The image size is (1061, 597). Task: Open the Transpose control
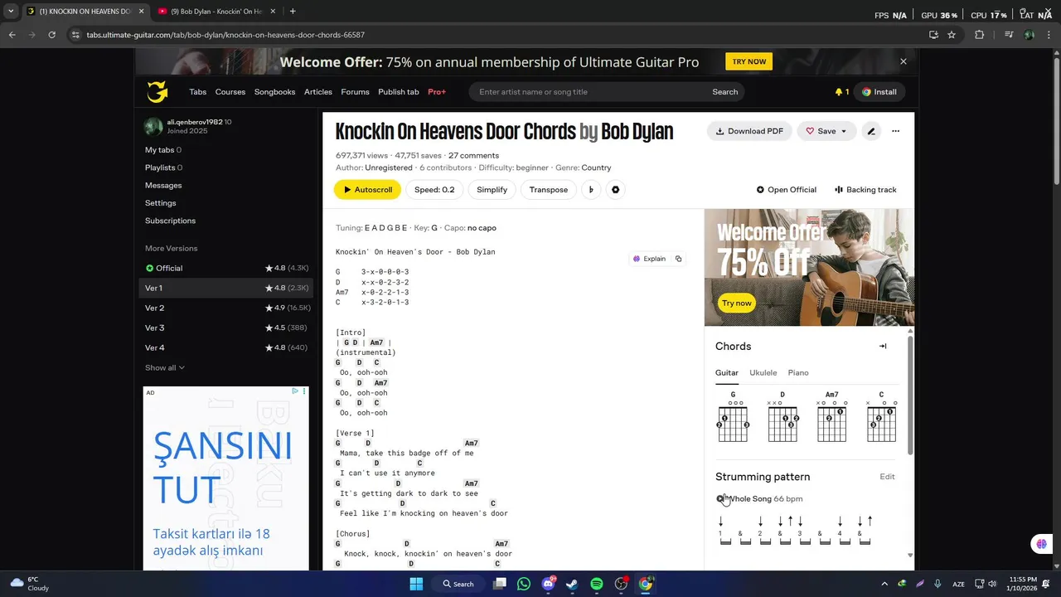pos(549,190)
